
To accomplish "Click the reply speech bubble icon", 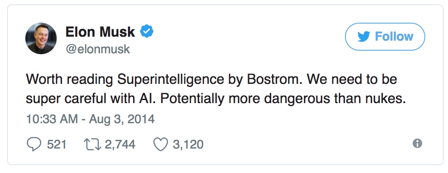I will [34, 144].
